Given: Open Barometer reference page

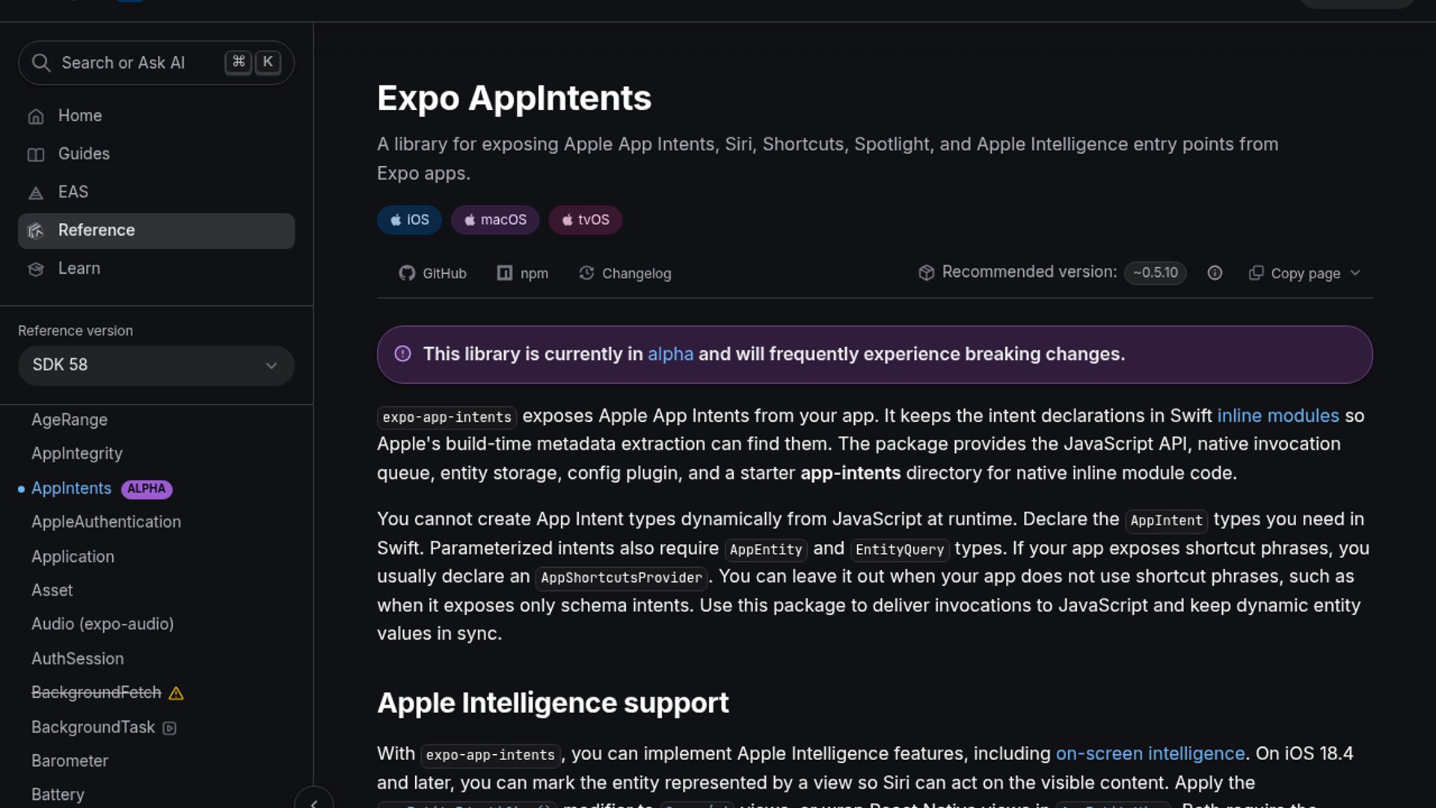Looking at the screenshot, I should click(70, 761).
